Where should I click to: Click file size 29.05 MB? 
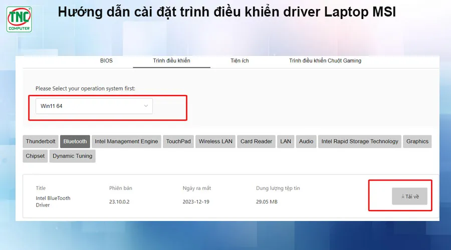pyautogui.click(x=267, y=202)
